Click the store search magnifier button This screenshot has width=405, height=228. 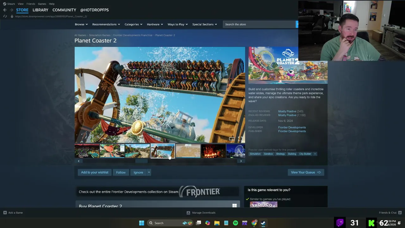297,24
